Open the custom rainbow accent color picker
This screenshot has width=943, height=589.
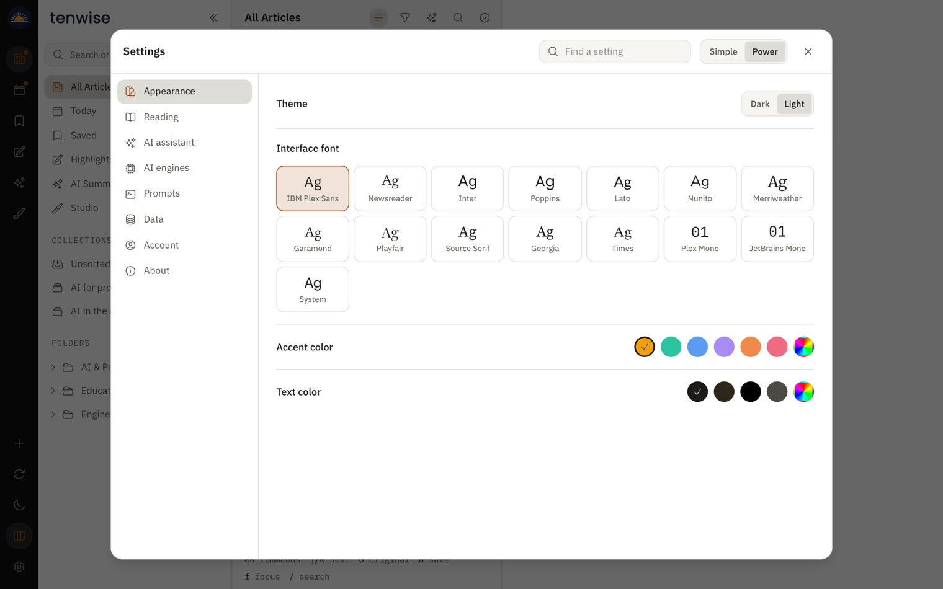(803, 347)
